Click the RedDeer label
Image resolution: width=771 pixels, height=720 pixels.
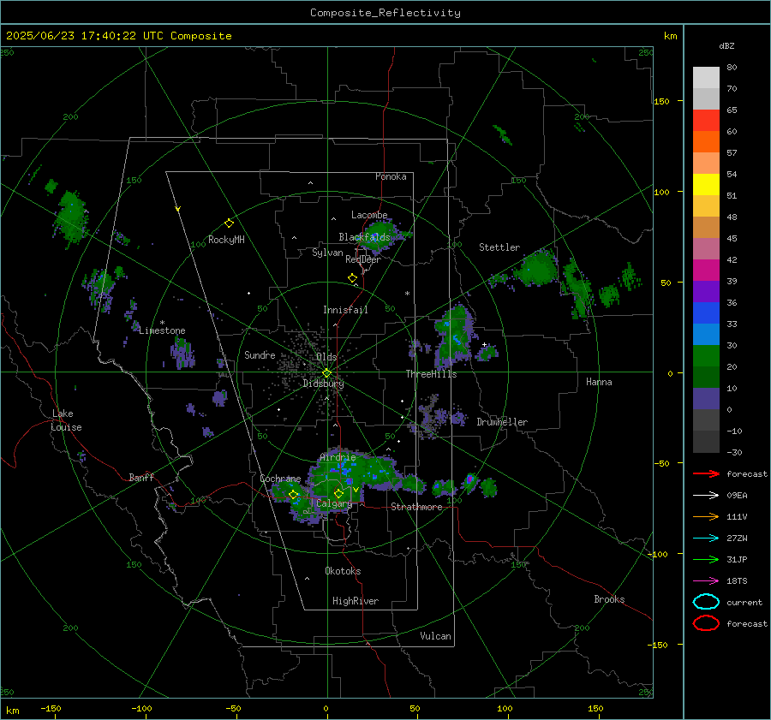(363, 259)
